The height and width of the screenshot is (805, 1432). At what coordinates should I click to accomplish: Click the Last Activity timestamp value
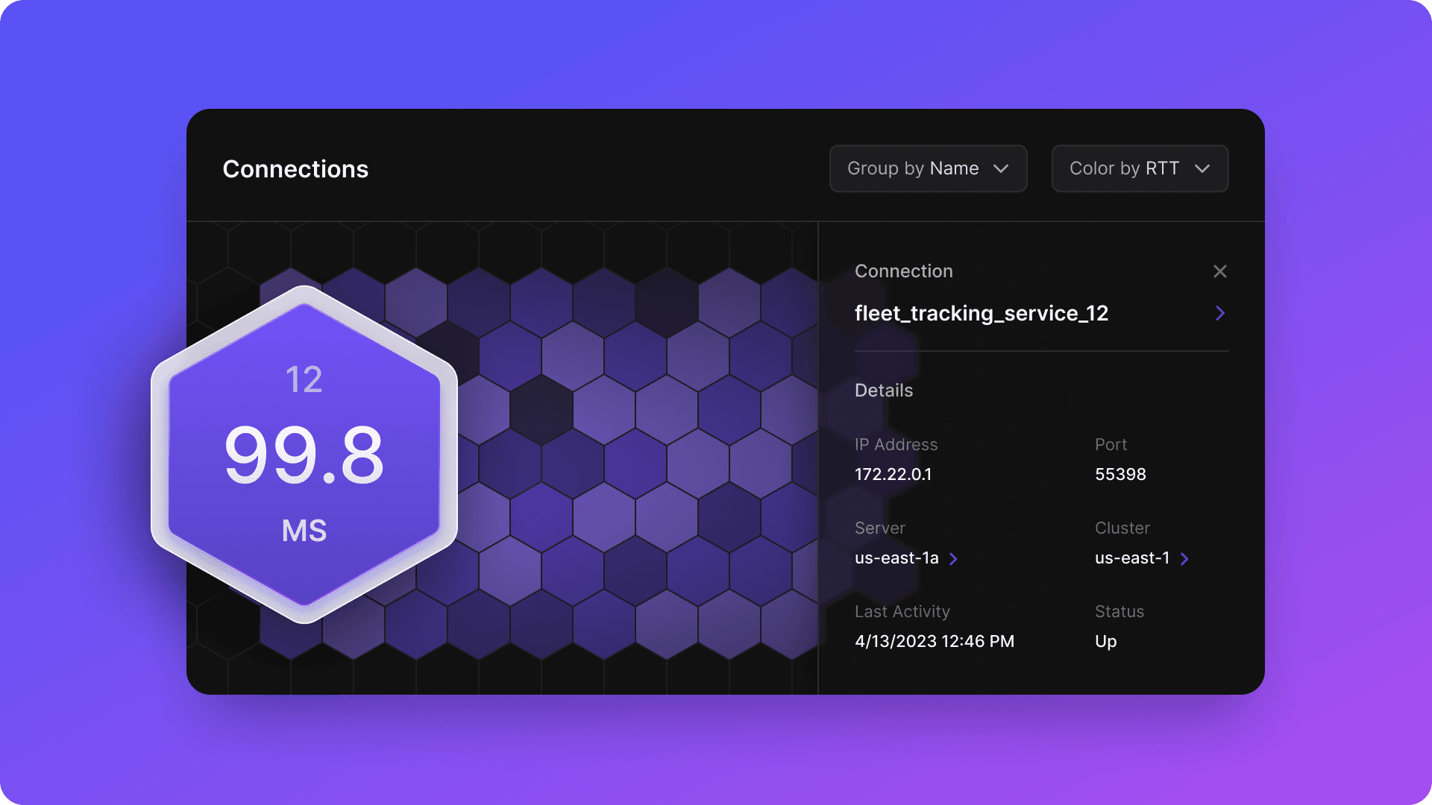pyautogui.click(x=934, y=641)
